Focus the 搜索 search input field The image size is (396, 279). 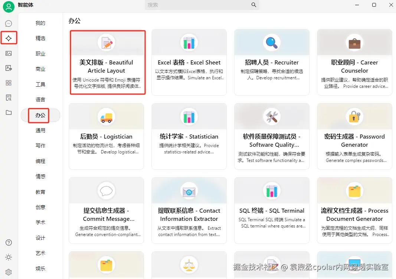point(202,5)
